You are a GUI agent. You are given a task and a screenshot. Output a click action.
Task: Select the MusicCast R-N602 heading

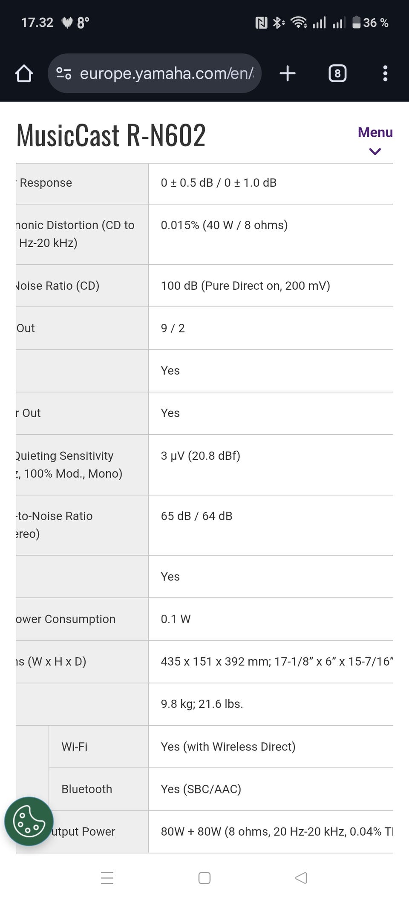111,136
